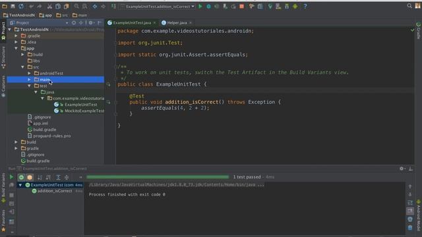Image resolution: width=422 pixels, height=237 pixels.
Task: Click the Forward navigation arrow icon
Action: [103, 6]
